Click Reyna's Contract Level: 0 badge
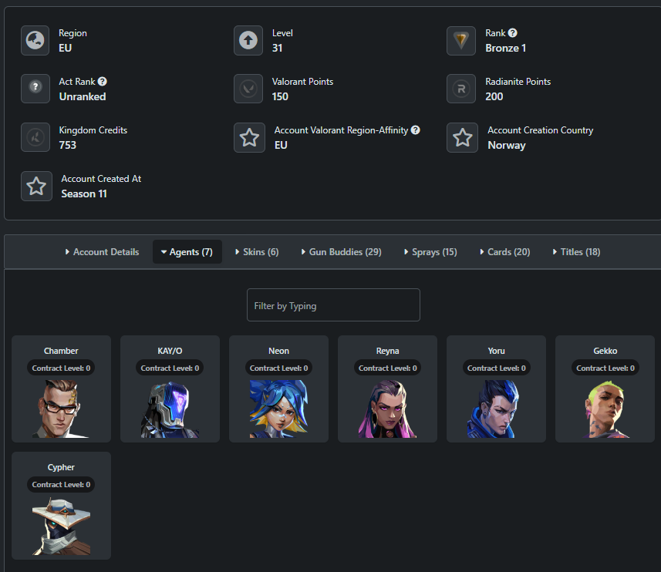The width and height of the screenshot is (661, 572). 387,368
